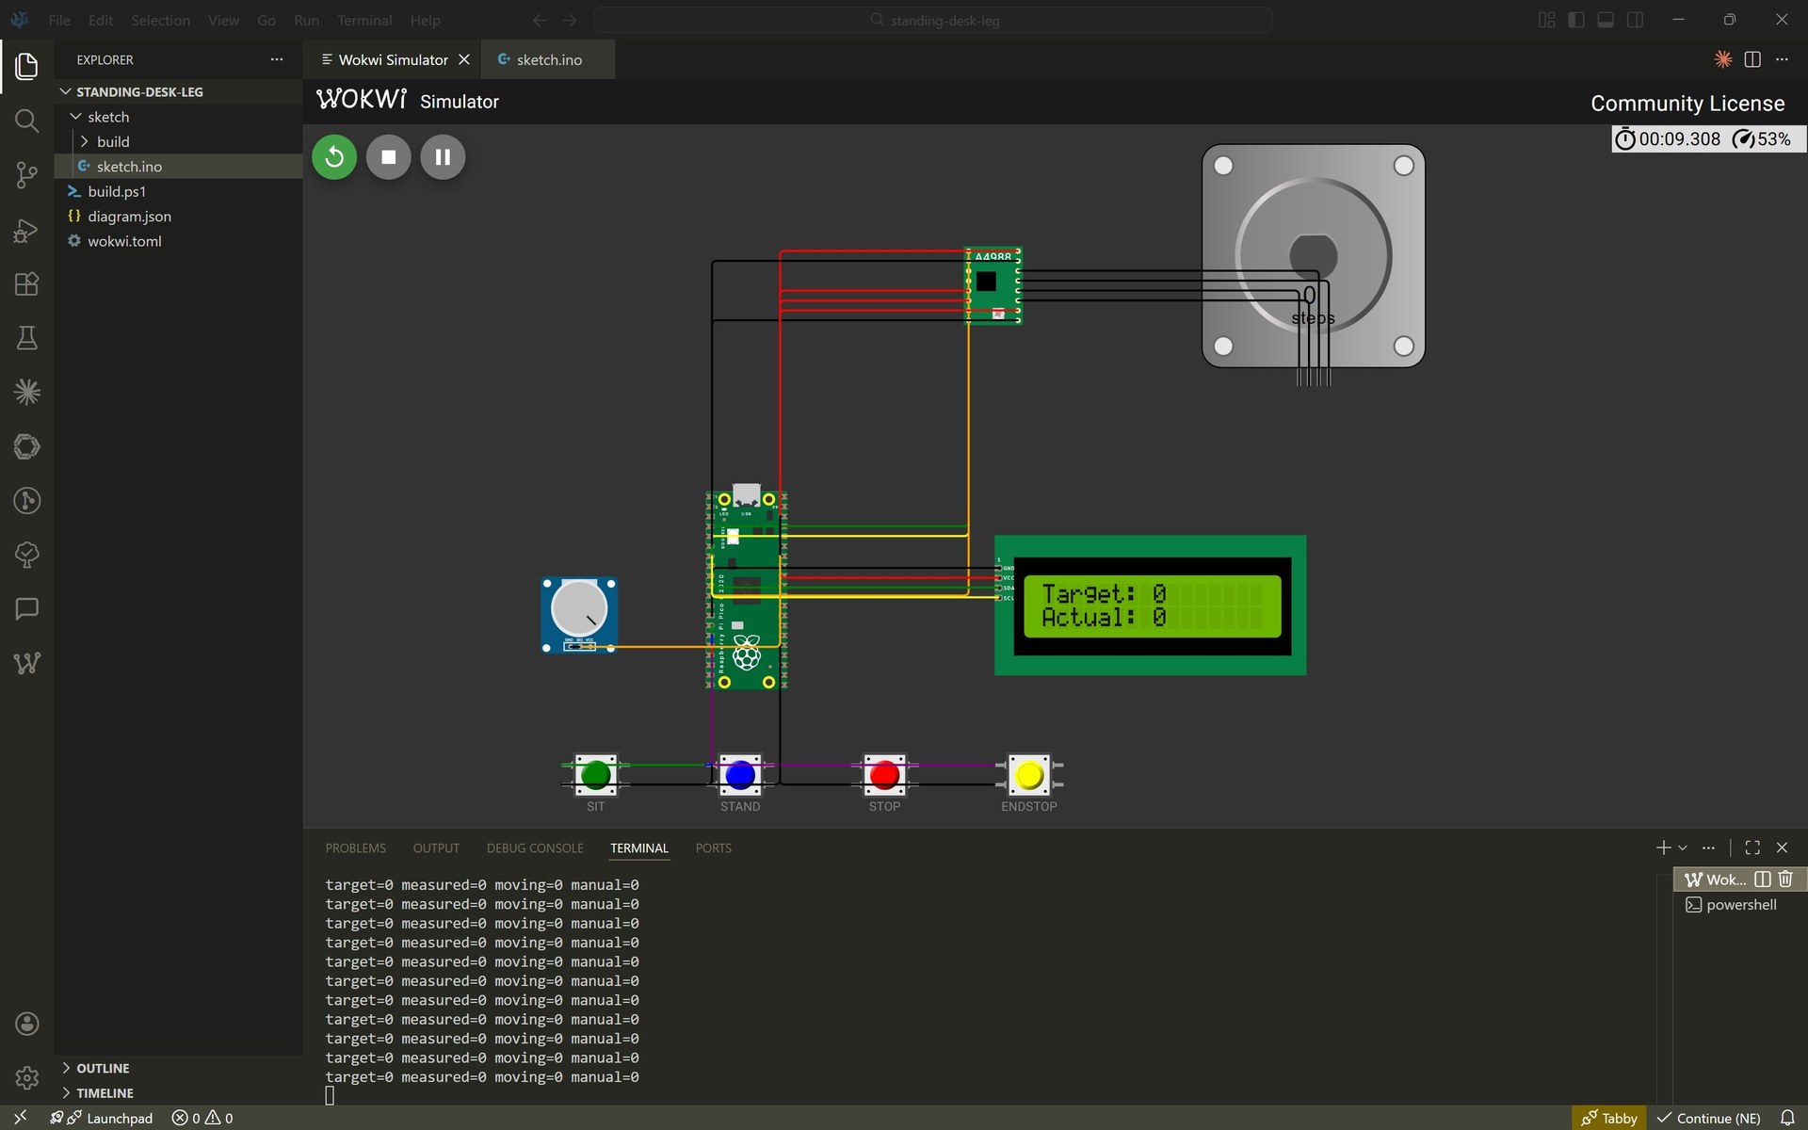The image size is (1808, 1130).
Task: Switch to the DEBUG CONSOLE tab
Action: (534, 847)
